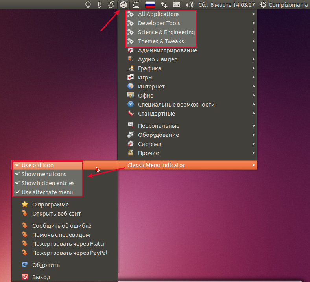Screen dimensions: 310x282
Task: Click the Russian flag keyboard layout indicator
Action: coord(150,5)
